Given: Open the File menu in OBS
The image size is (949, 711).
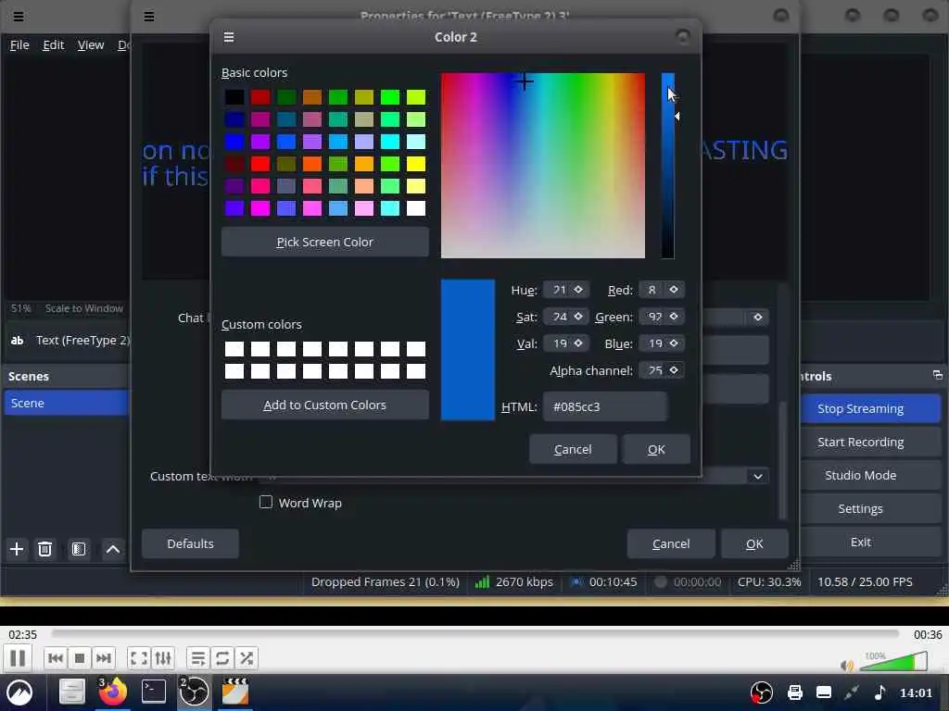Looking at the screenshot, I should [19, 44].
